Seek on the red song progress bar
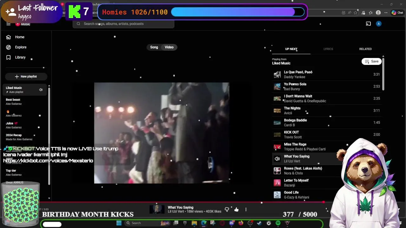 (162, 202)
